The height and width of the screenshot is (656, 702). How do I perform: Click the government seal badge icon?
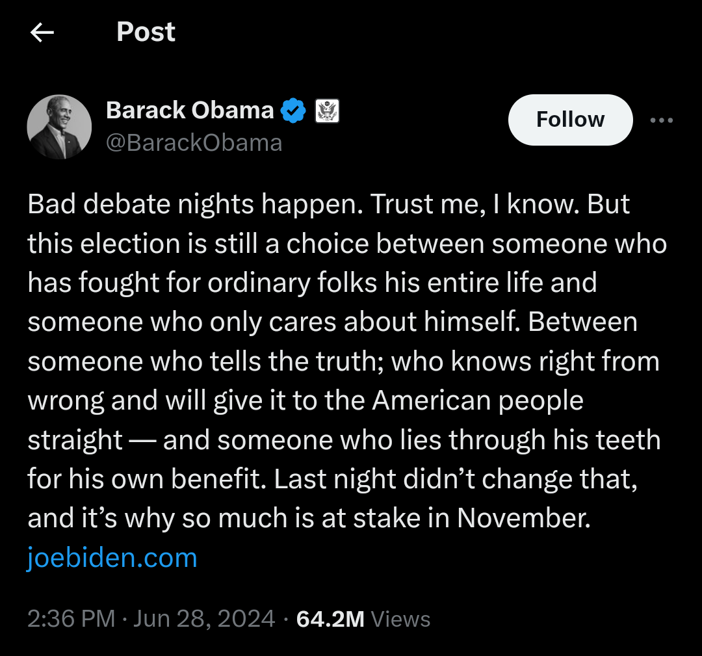[327, 111]
